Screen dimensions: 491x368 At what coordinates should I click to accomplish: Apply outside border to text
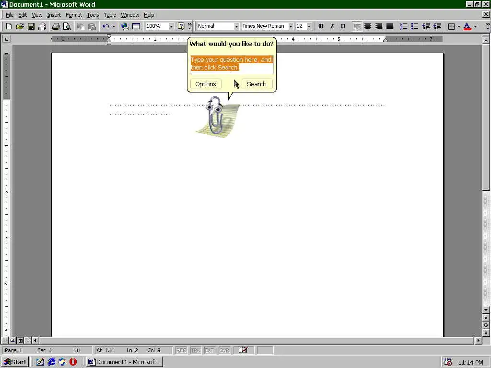point(451,26)
